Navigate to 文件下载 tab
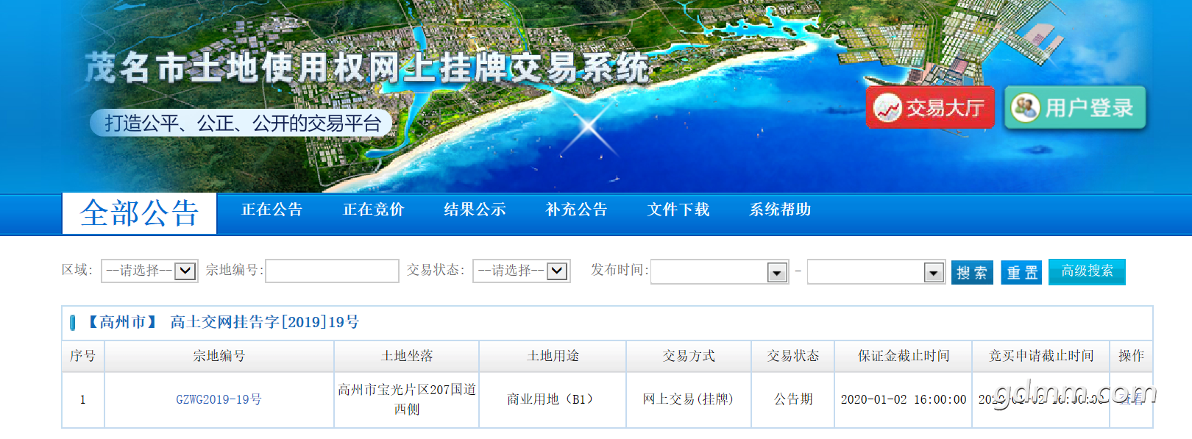The height and width of the screenshot is (439, 1192). tap(678, 210)
